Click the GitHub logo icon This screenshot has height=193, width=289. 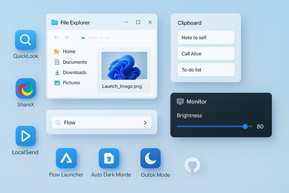click(192, 165)
